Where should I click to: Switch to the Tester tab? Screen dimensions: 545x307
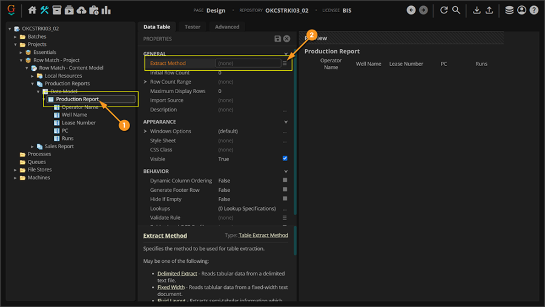(x=193, y=27)
